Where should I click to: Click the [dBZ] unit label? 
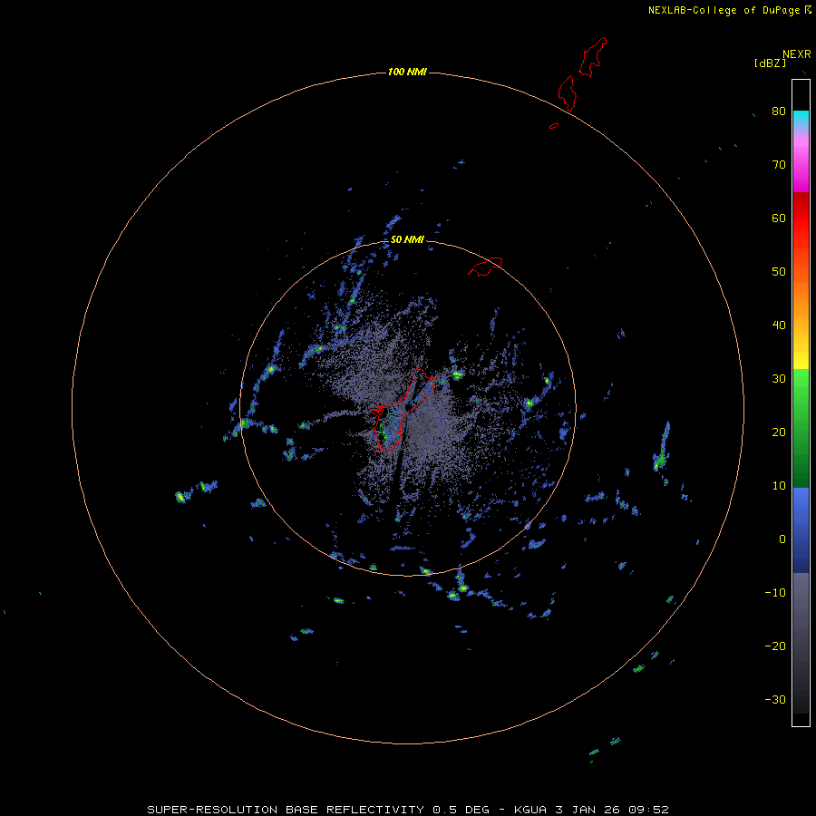click(770, 63)
